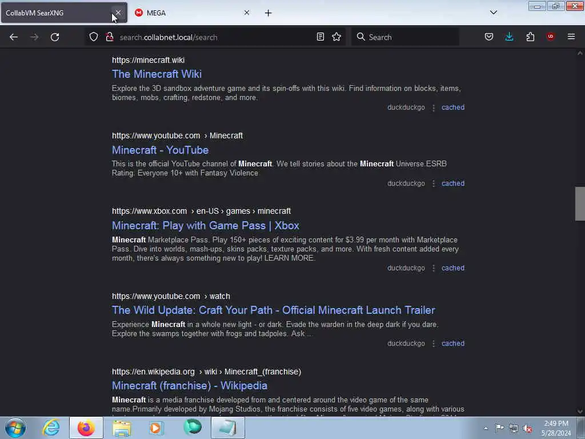Viewport: 585px width, 439px height.
Task: Focus the Search box in toolbar
Action: [x=405, y=37]
